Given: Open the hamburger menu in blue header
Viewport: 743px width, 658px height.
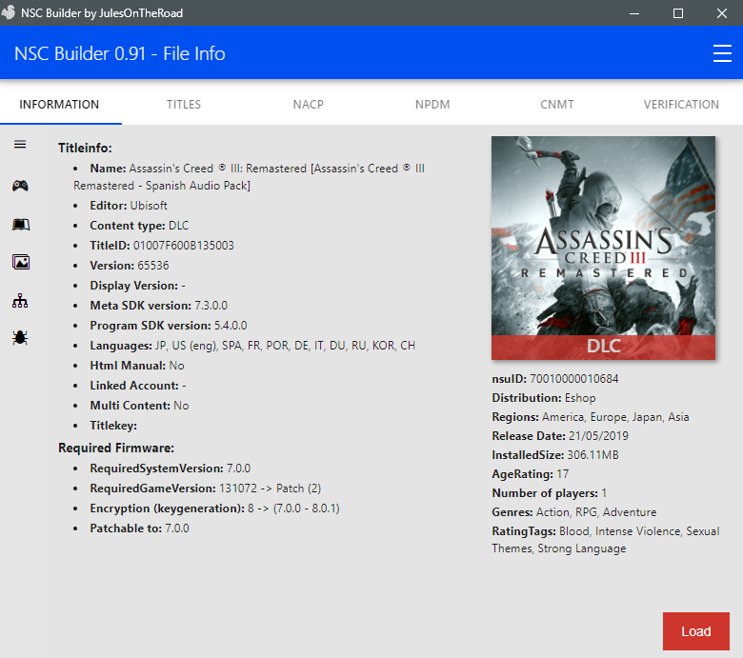Looking at the screenshot, I should [x=722, y=53].
